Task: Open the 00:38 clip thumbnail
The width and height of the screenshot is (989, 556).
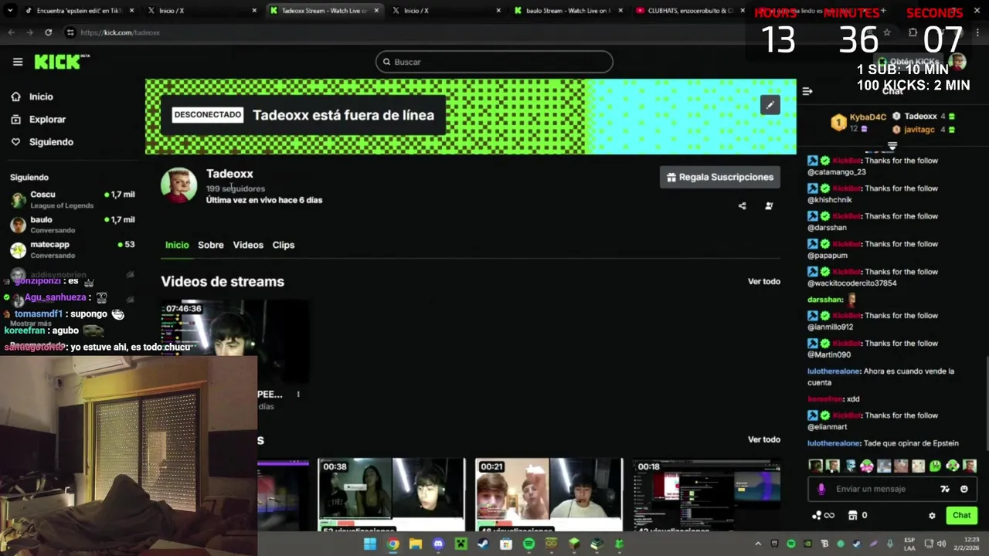Action: pos(392,494)
